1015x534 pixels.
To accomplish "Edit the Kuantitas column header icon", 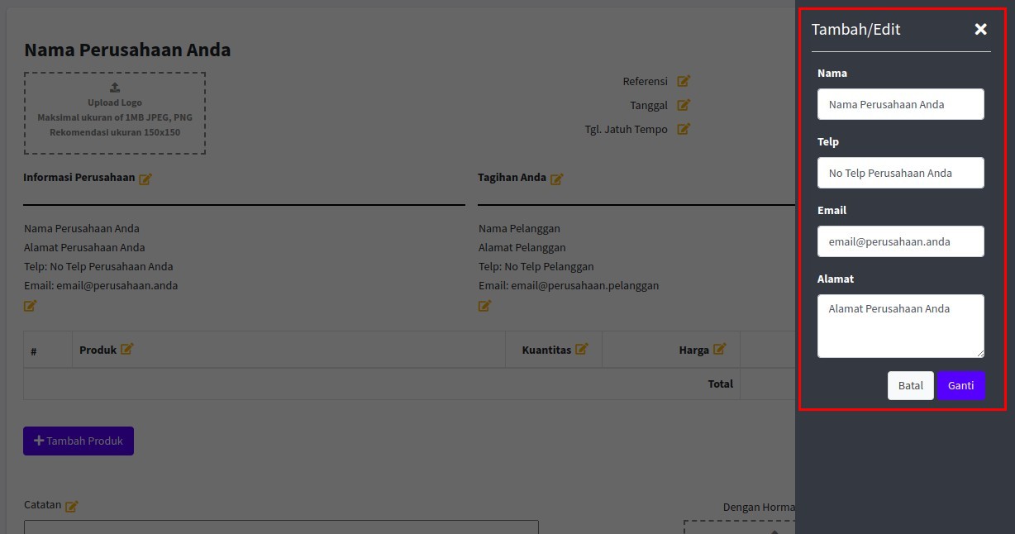I will (x=582, y=349).
